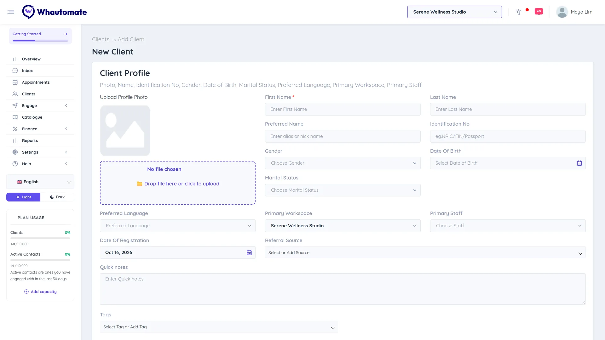
Task: Click the Add capacity plus icon
Action: coord(26,292)
